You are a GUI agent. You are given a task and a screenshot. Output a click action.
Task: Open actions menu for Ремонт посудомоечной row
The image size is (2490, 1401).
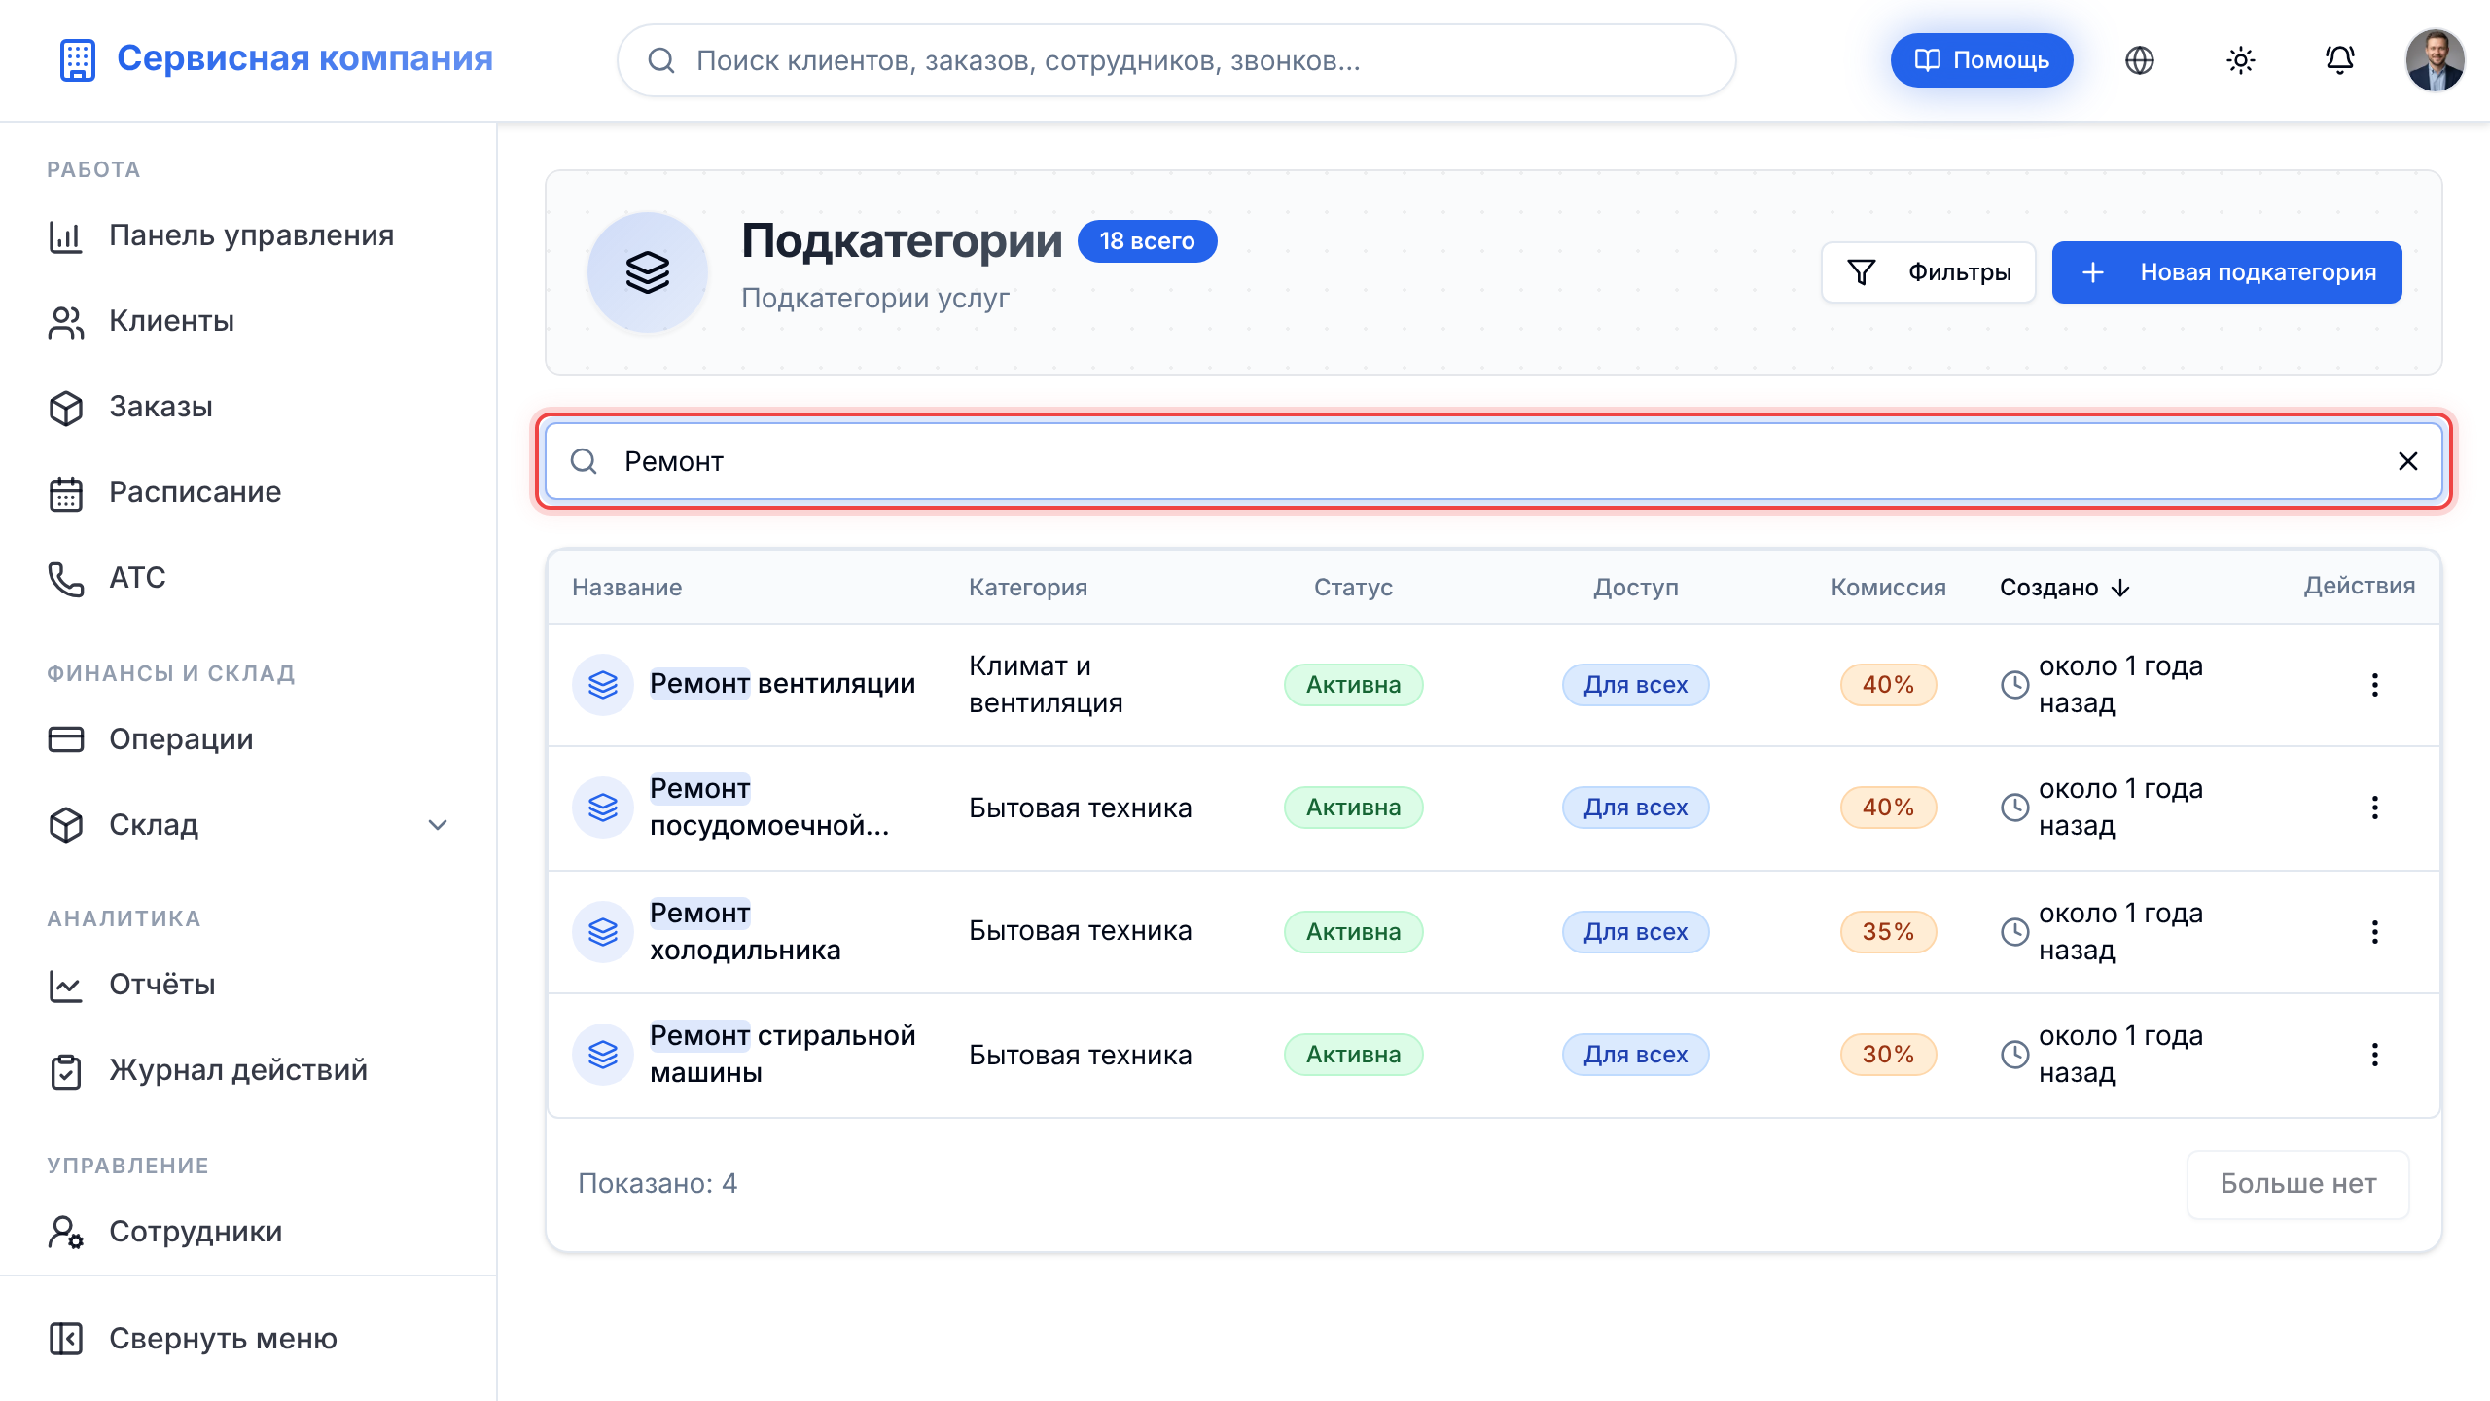[2374, 808]
